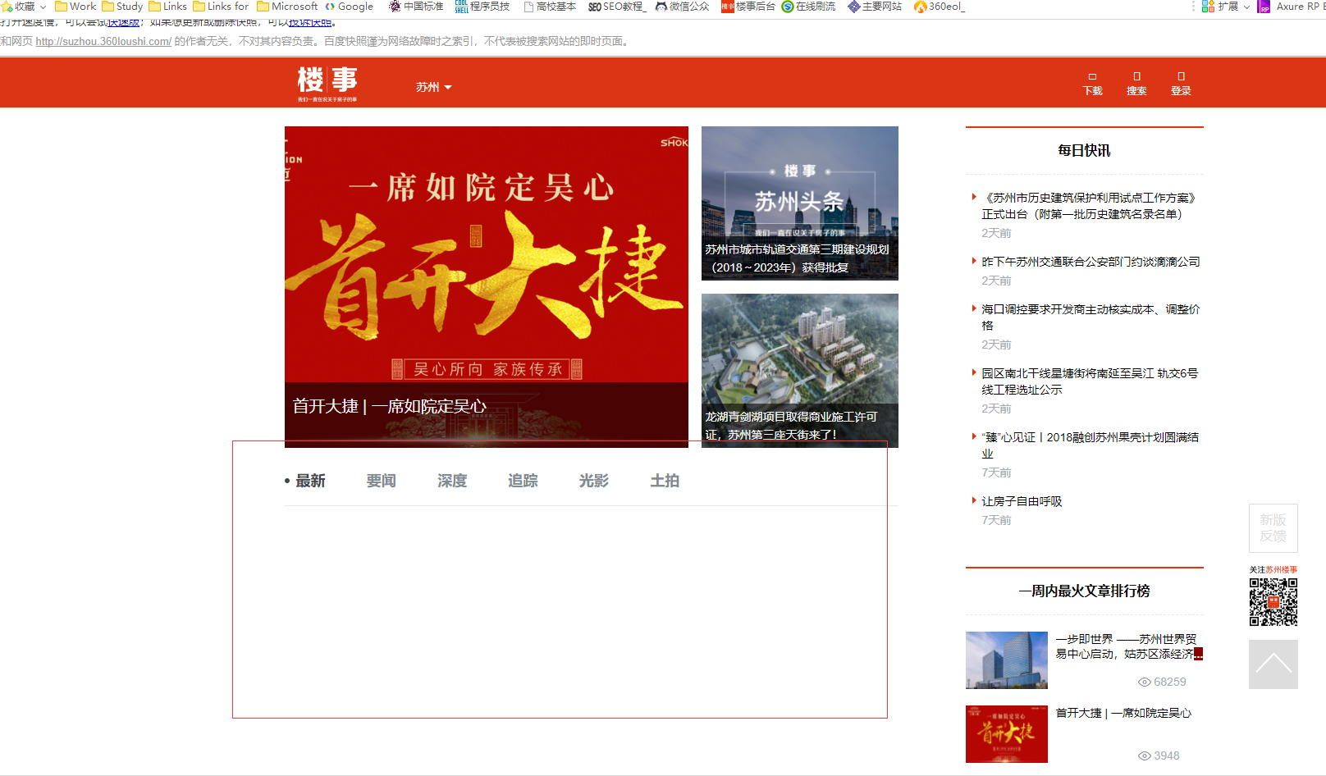Click the 登录 login icon
Image resolution: width=1326 pixels, height=776 pixels.
pos(1181,83)
